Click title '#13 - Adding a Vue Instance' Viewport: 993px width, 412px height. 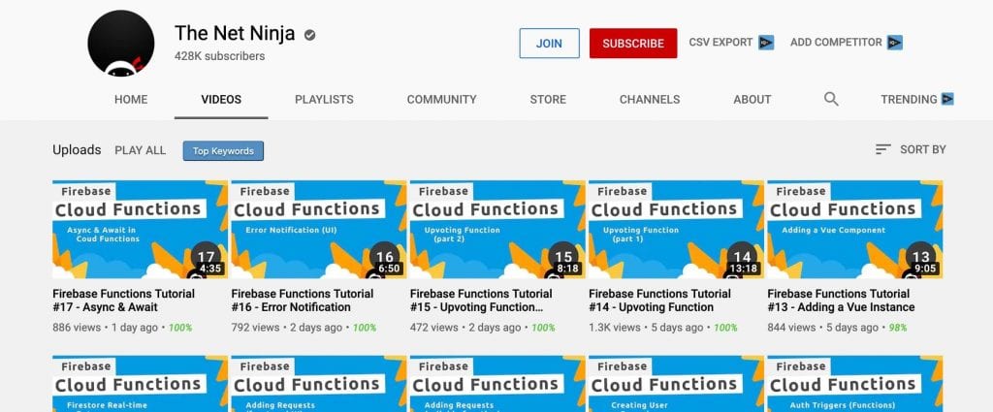tap(841, 301)
